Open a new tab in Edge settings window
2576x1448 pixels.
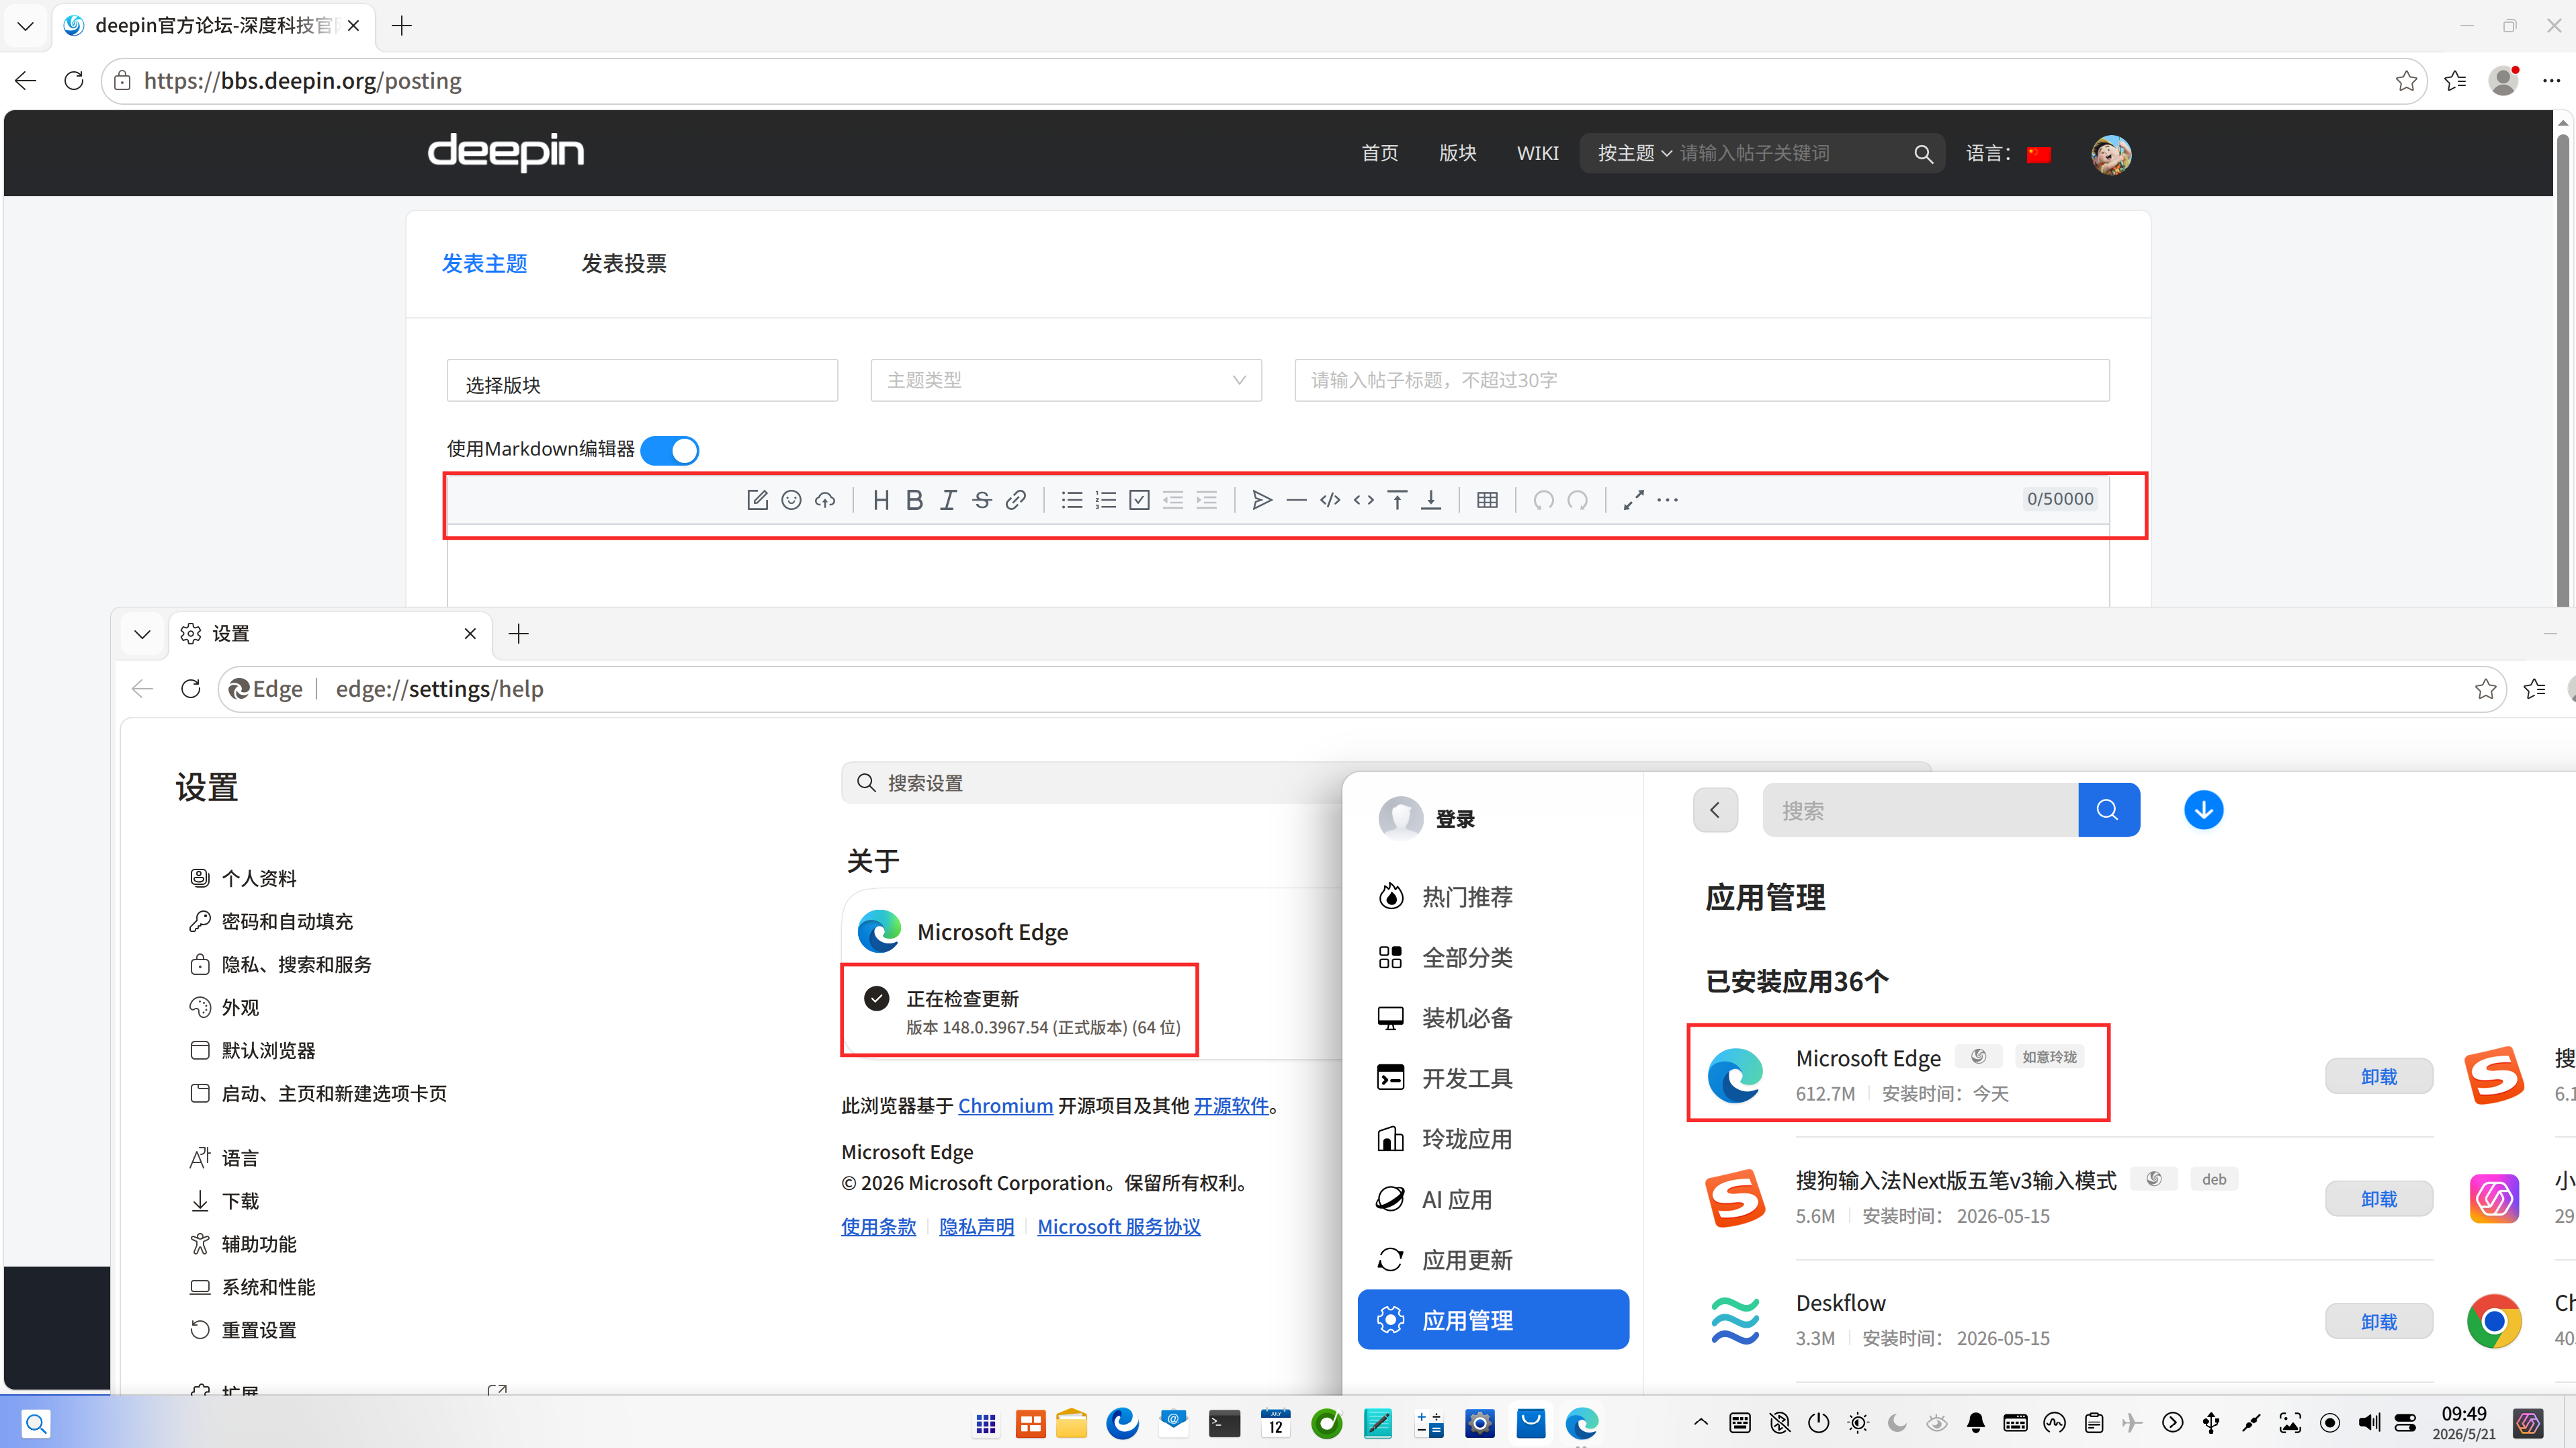point(518,634)
